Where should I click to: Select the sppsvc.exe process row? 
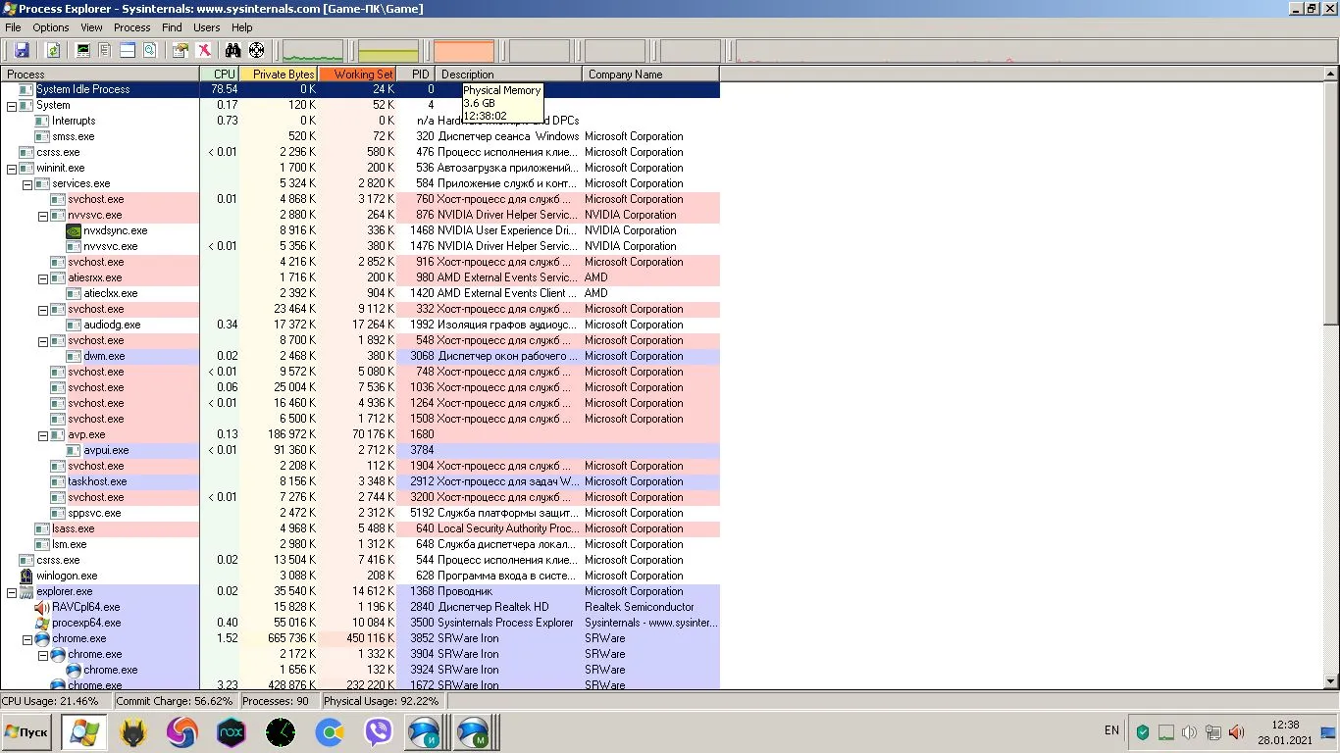[x=360, y=513]
